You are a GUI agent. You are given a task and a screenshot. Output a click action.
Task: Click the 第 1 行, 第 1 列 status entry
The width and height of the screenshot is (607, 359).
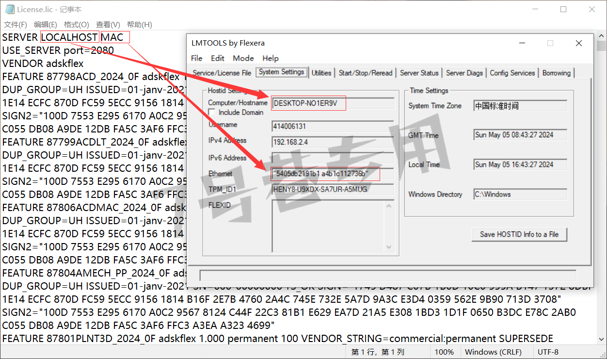(378, 352)
